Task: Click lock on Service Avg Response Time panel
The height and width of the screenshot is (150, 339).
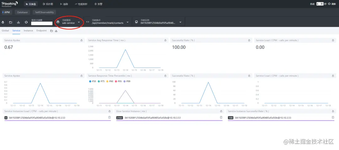Action: 165,40
